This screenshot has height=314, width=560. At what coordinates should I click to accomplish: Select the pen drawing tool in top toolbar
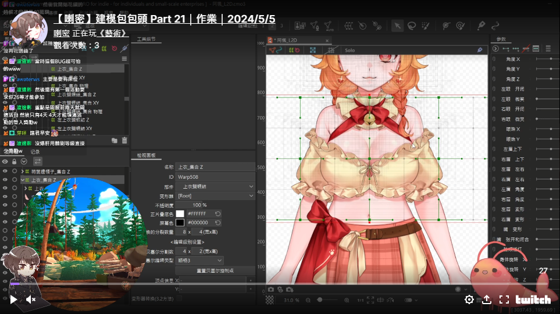coord(481,26)
